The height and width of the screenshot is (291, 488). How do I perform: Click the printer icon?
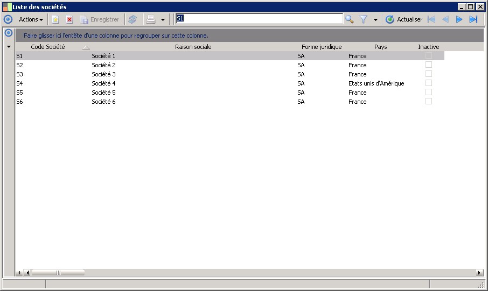pyautogui.click(x=151, y=19)
